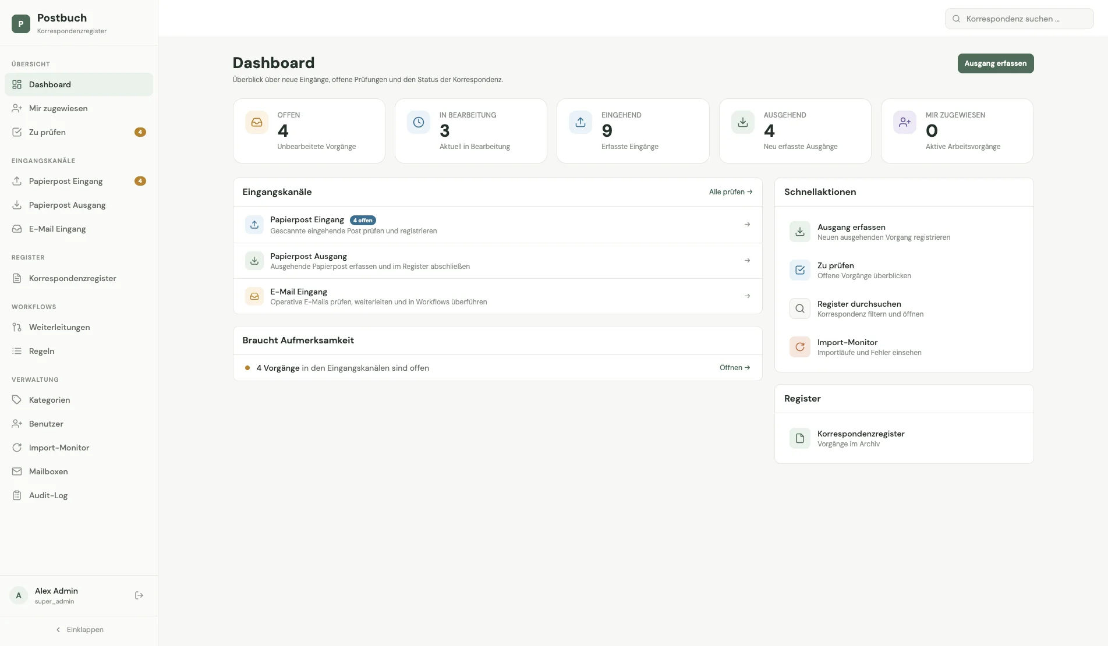
Task: Open arrow on Papierpost Eingang channel row
Action: (747, 225)
